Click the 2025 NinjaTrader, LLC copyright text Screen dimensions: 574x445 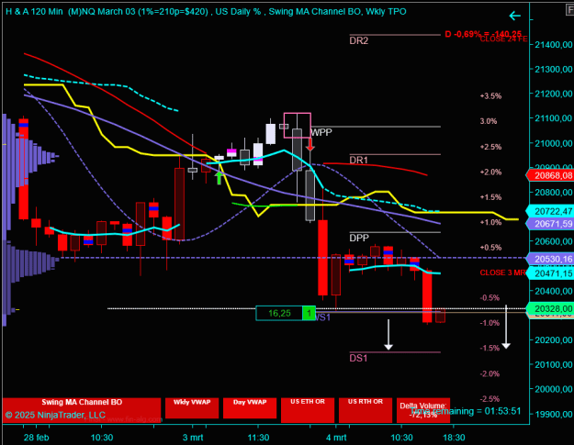[55, 415]
